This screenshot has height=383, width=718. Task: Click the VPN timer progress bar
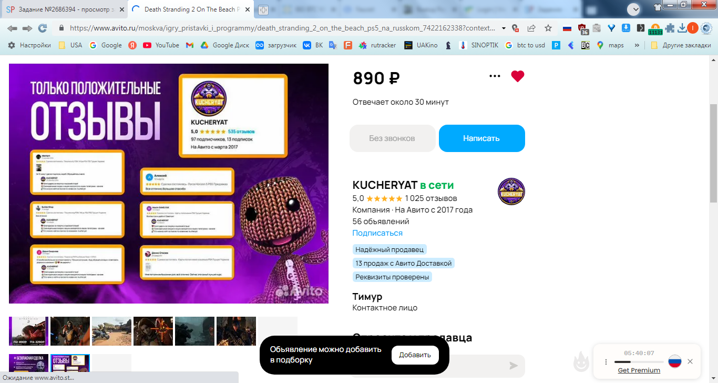(639, 362)
